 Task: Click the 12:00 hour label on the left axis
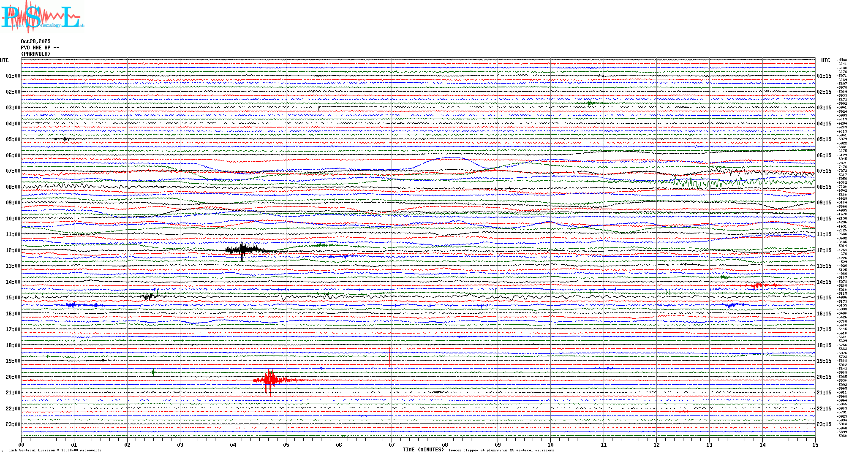point(13,250)
